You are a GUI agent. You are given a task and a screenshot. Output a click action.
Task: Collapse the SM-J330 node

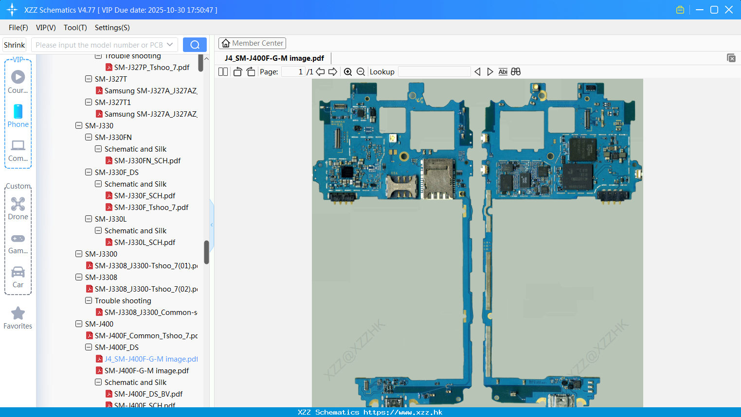[x=79, y=125]
